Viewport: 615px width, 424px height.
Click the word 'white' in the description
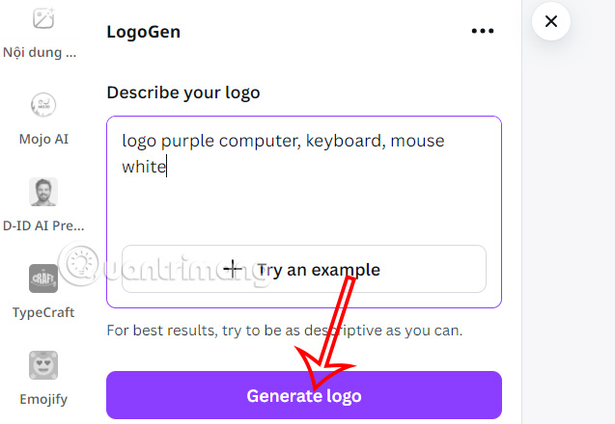[144, 167]
